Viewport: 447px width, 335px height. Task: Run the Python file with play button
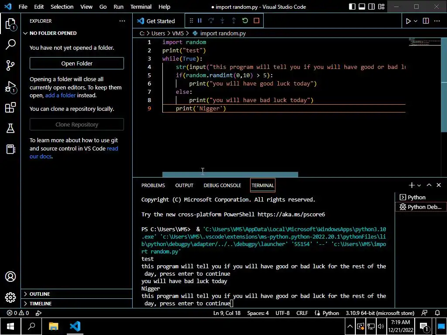pos(408,21)
